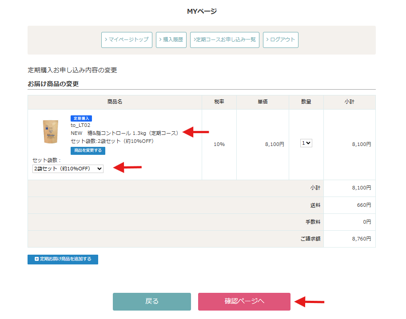
Task: Click the MYページ page heading
Action: pyautogui.click(x=202, y=12)
